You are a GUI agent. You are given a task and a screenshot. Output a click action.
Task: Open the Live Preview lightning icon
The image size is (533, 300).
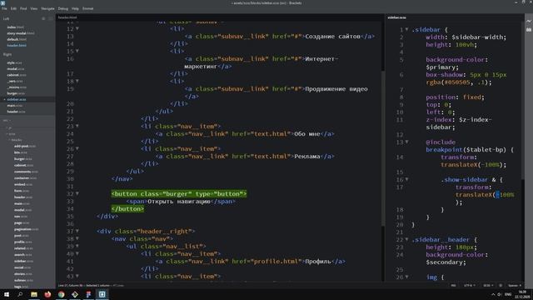(529, 21)
